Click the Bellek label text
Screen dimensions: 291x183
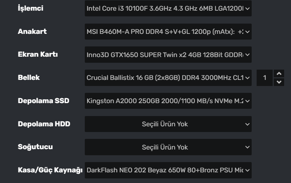pyautogui.click(x=29, y=78)
